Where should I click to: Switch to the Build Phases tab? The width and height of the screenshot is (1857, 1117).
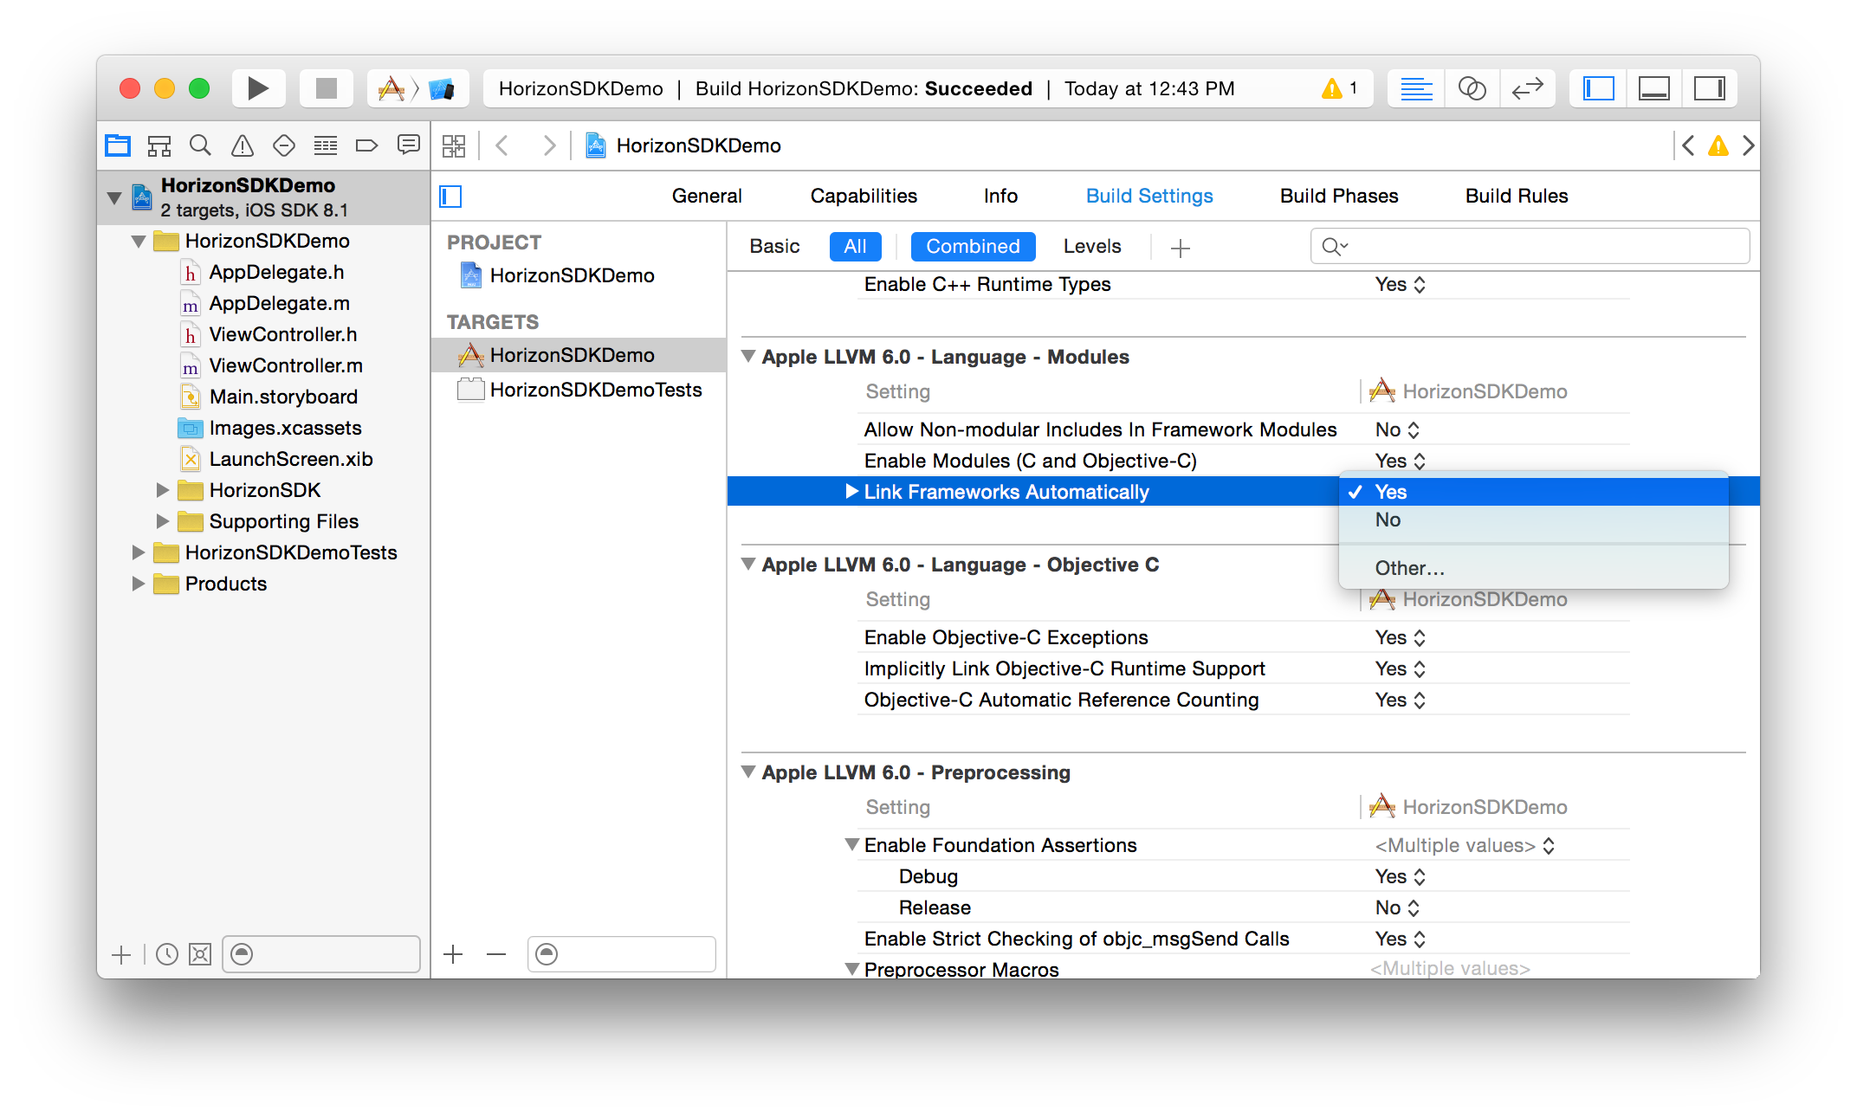[x=1339, y=197]
